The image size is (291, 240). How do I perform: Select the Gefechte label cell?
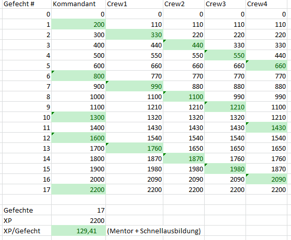[x=27, y=210]
